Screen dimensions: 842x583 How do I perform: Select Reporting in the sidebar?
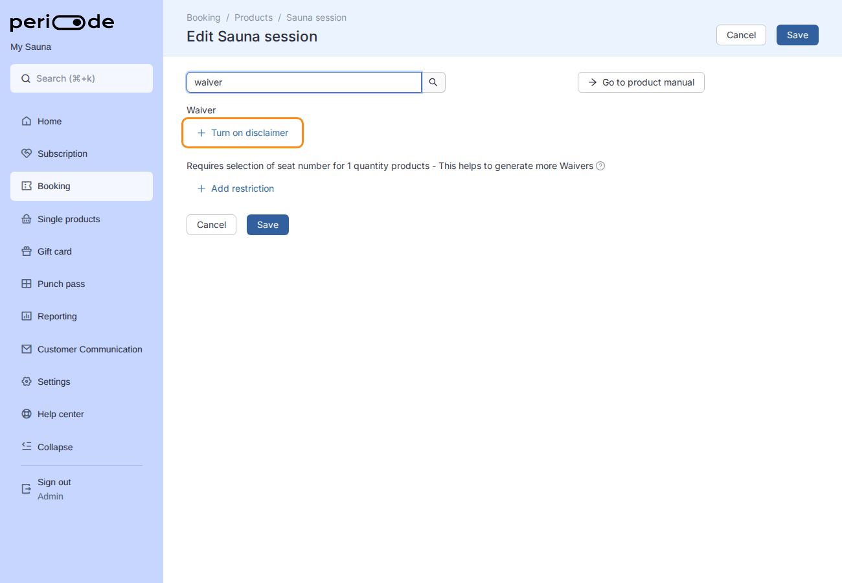[82, 316]
